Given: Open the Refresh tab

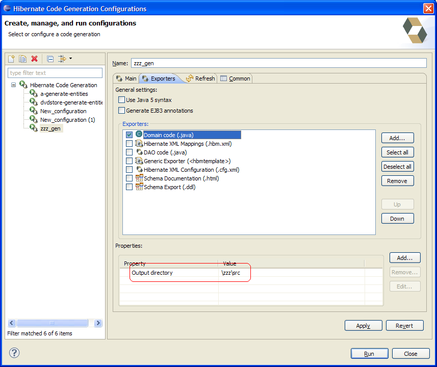Looking at the screenshot, I should coord(201,78).
